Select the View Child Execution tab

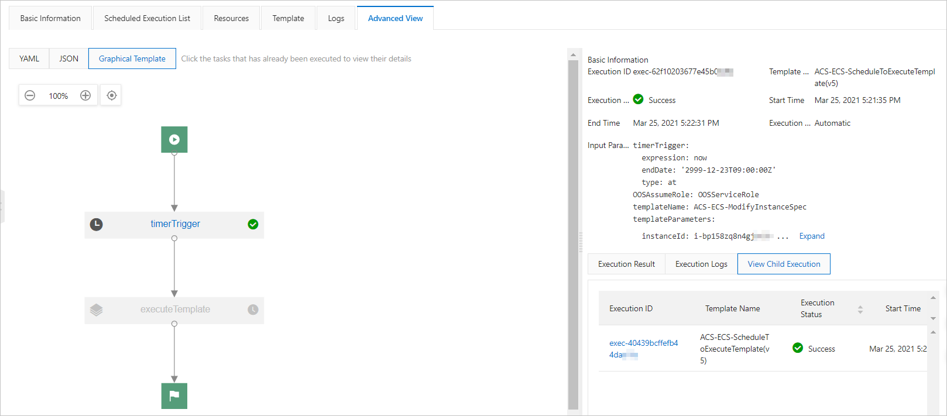click(784, 264)
